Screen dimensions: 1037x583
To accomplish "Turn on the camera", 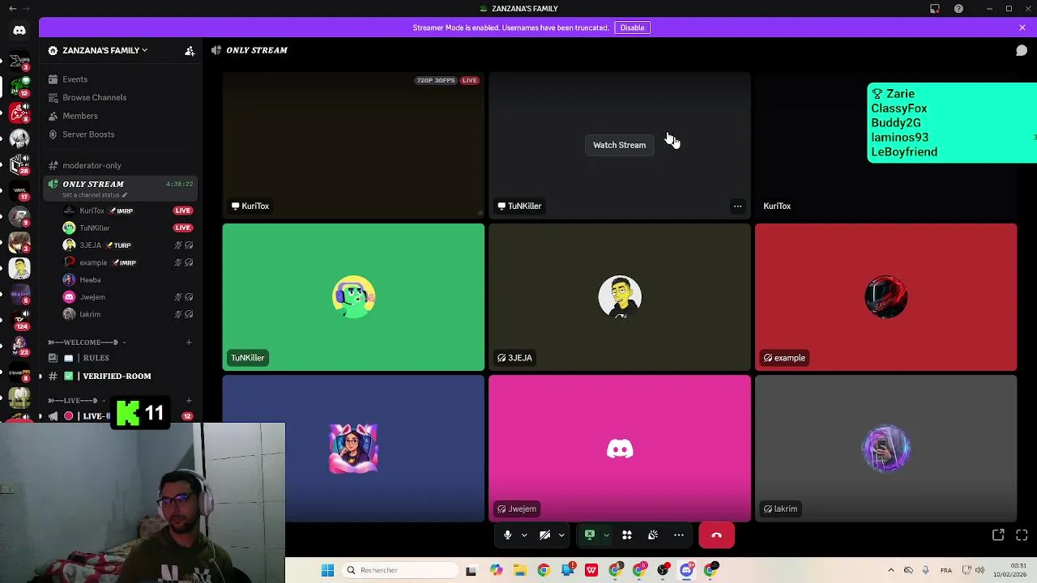I will (544, 535).
